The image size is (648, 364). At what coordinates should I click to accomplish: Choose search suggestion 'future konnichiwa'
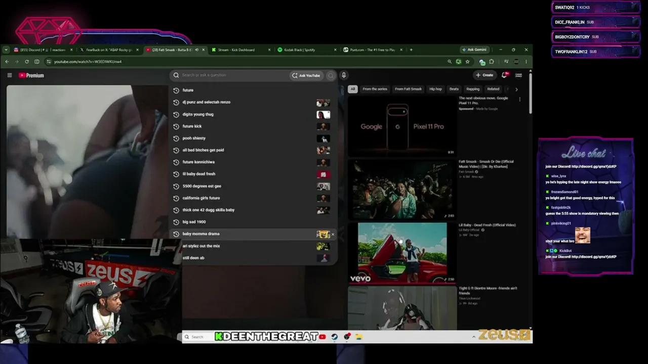tap(253, 162)
